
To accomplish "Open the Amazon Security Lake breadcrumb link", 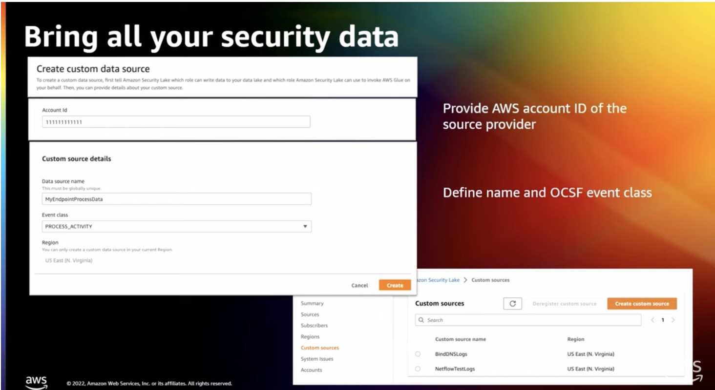I will (x=438, y=280).
